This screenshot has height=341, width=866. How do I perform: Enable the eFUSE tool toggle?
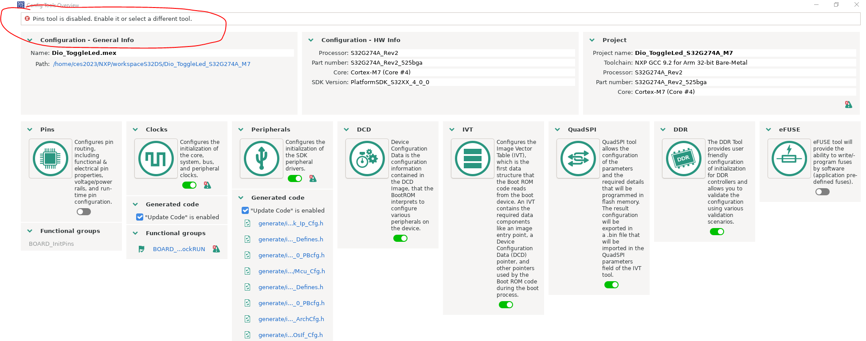[x=823, y=192]
